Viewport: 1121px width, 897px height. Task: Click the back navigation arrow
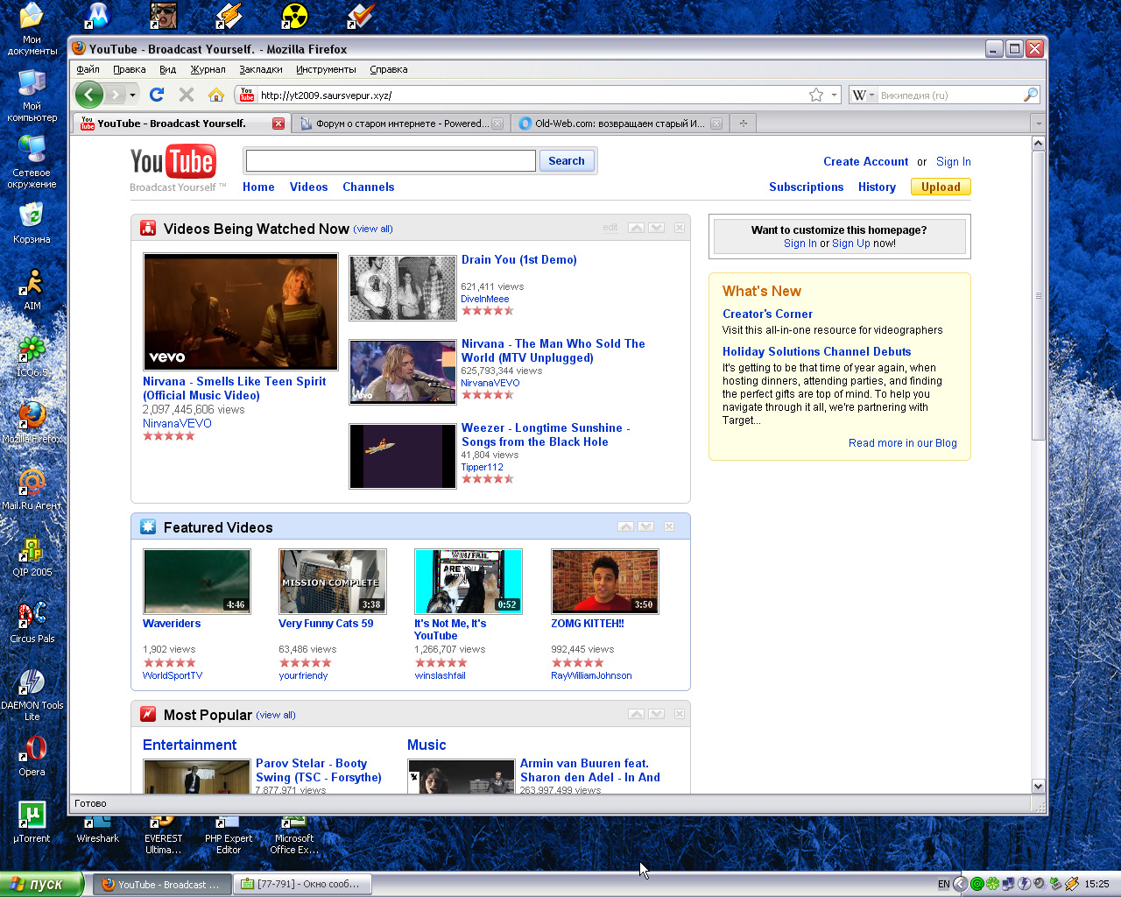click(x=89, y=95)
